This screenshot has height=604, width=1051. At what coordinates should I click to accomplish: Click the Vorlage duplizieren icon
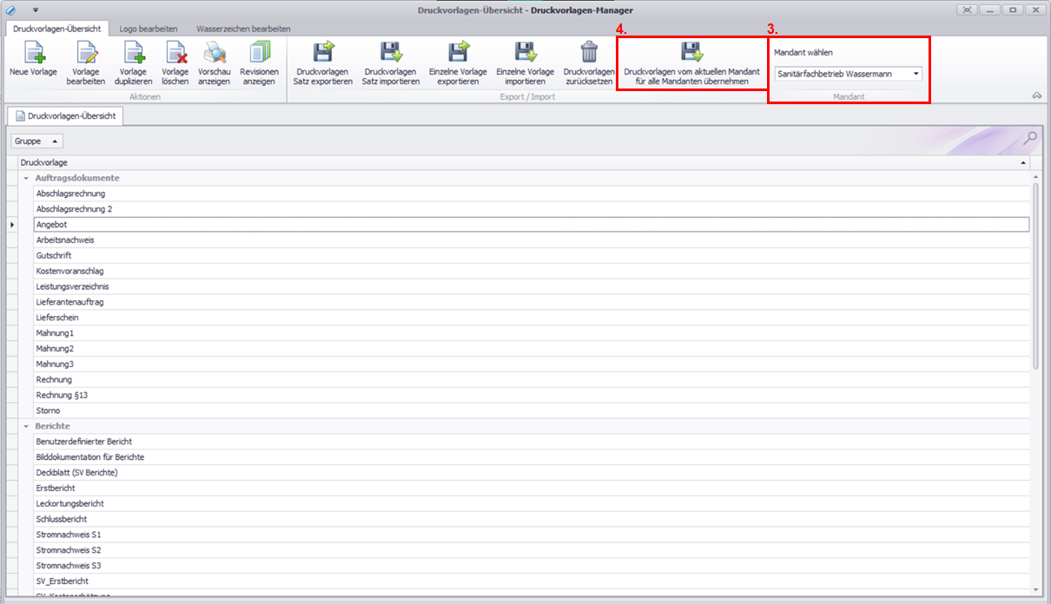point(133,54)
